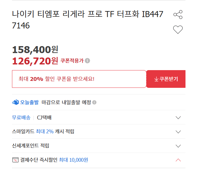Image resolution: width=200 pixels, height=169 pixels.
Task: Click info icon next to 쿠폰적용가
Action: click(x=87, y=61)
